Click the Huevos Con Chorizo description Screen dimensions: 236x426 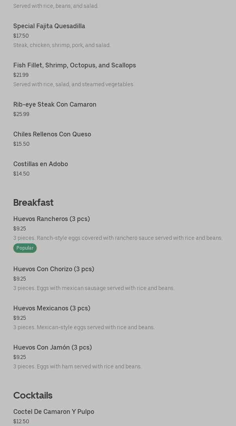94,288
